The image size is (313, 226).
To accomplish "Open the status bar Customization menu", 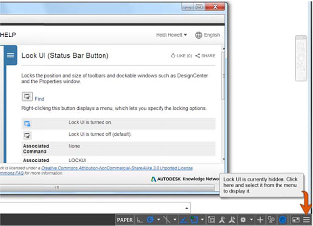I will pyautogui.click(x=307, y=220).
